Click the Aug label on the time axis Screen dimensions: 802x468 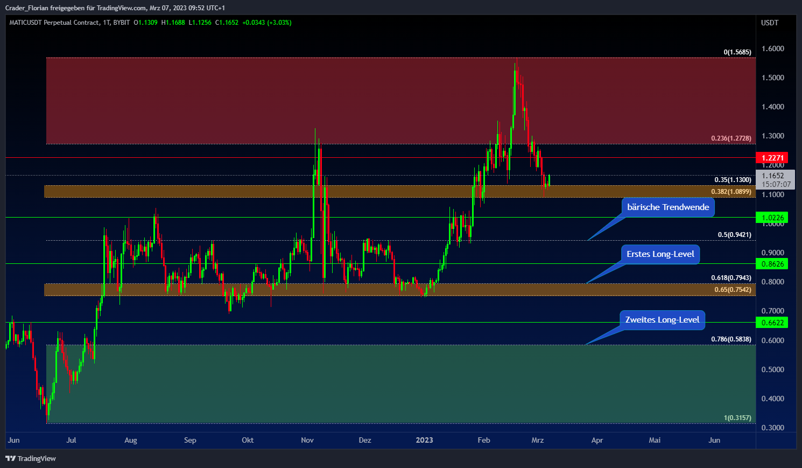[131, 440]
